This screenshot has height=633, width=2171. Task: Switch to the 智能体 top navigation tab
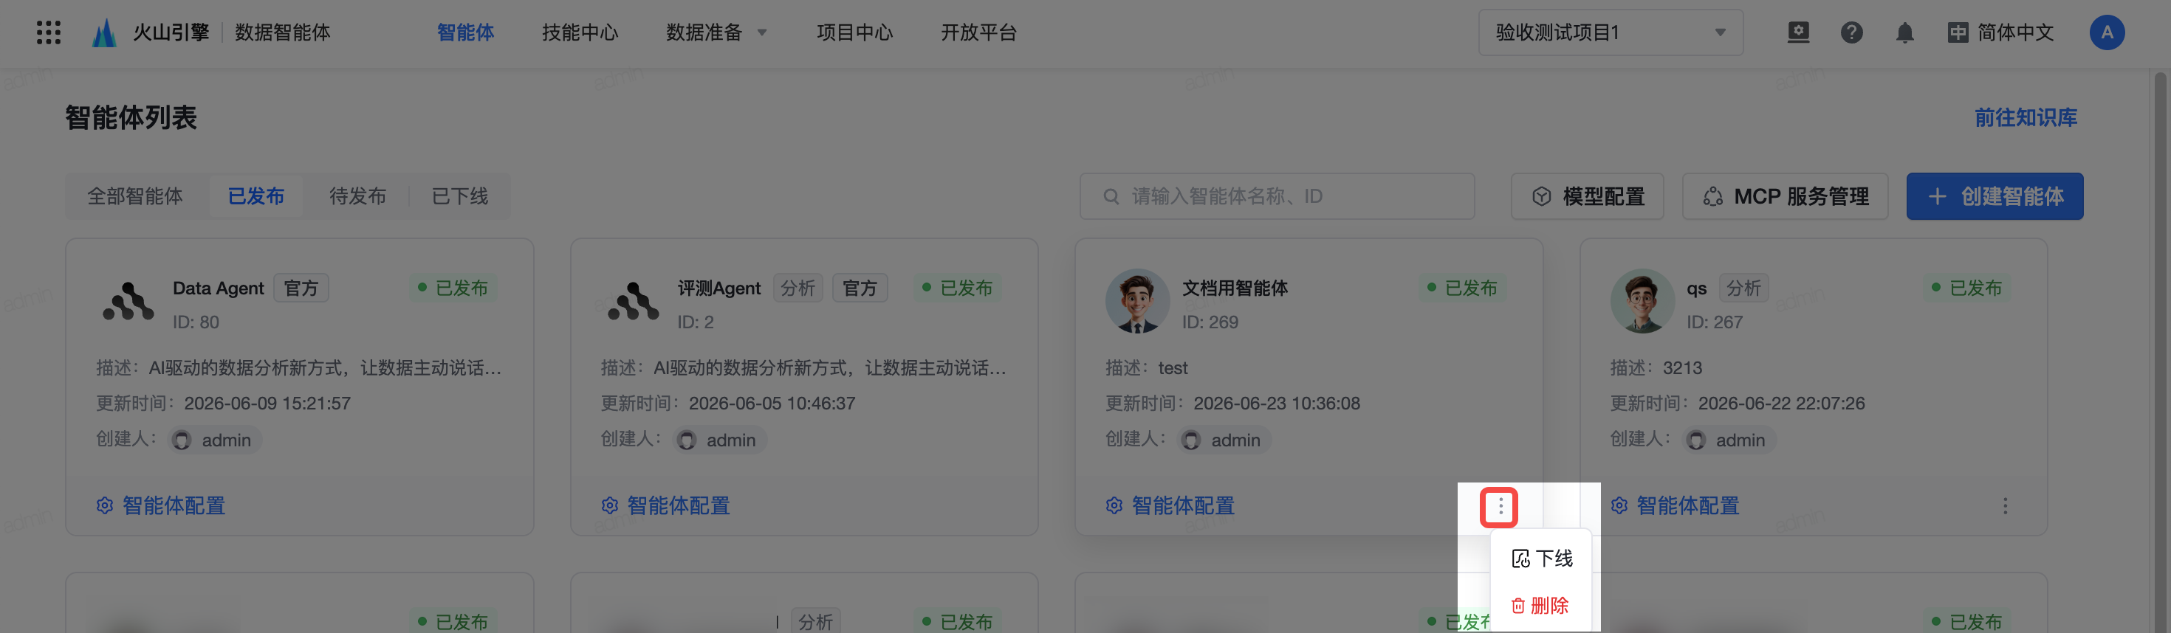point(465,32)
